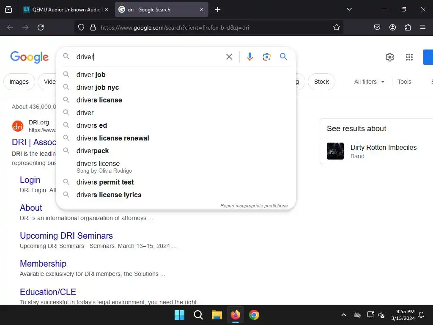Open Chrome from the taskbar
Viewport: 433px width, 325px height.
coord(254,315)
